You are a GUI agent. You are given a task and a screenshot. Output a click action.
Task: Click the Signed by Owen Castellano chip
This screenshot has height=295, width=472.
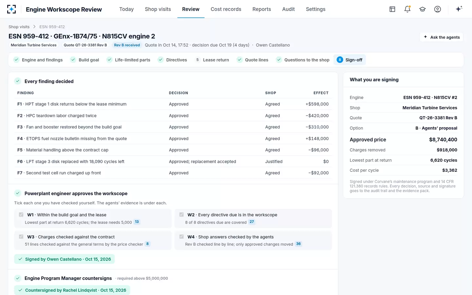(x=64, y=259)
